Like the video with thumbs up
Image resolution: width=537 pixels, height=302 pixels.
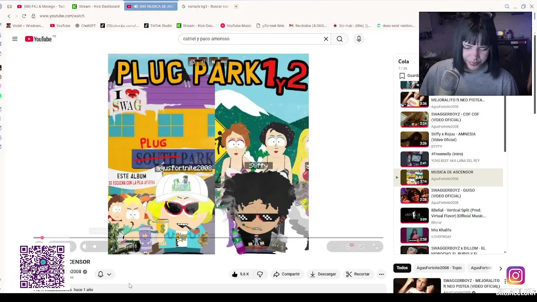coord(240,274)
